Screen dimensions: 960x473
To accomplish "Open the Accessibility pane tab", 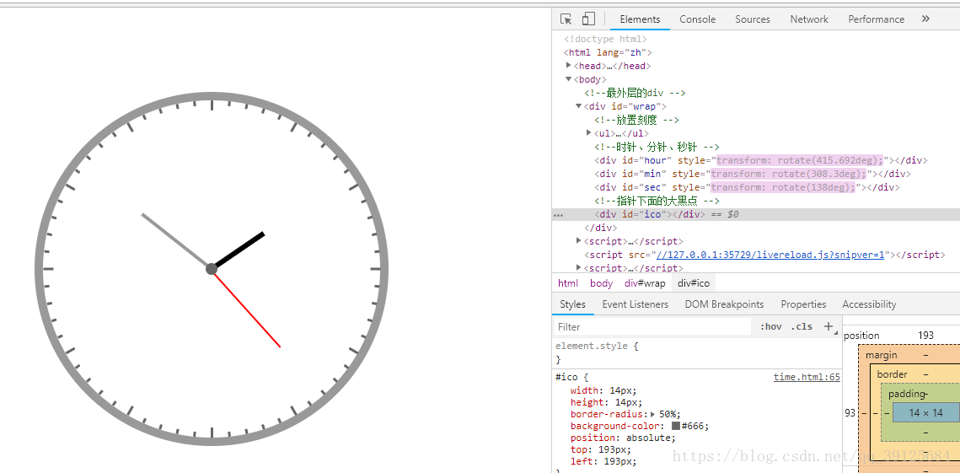I will click(869, 304).
